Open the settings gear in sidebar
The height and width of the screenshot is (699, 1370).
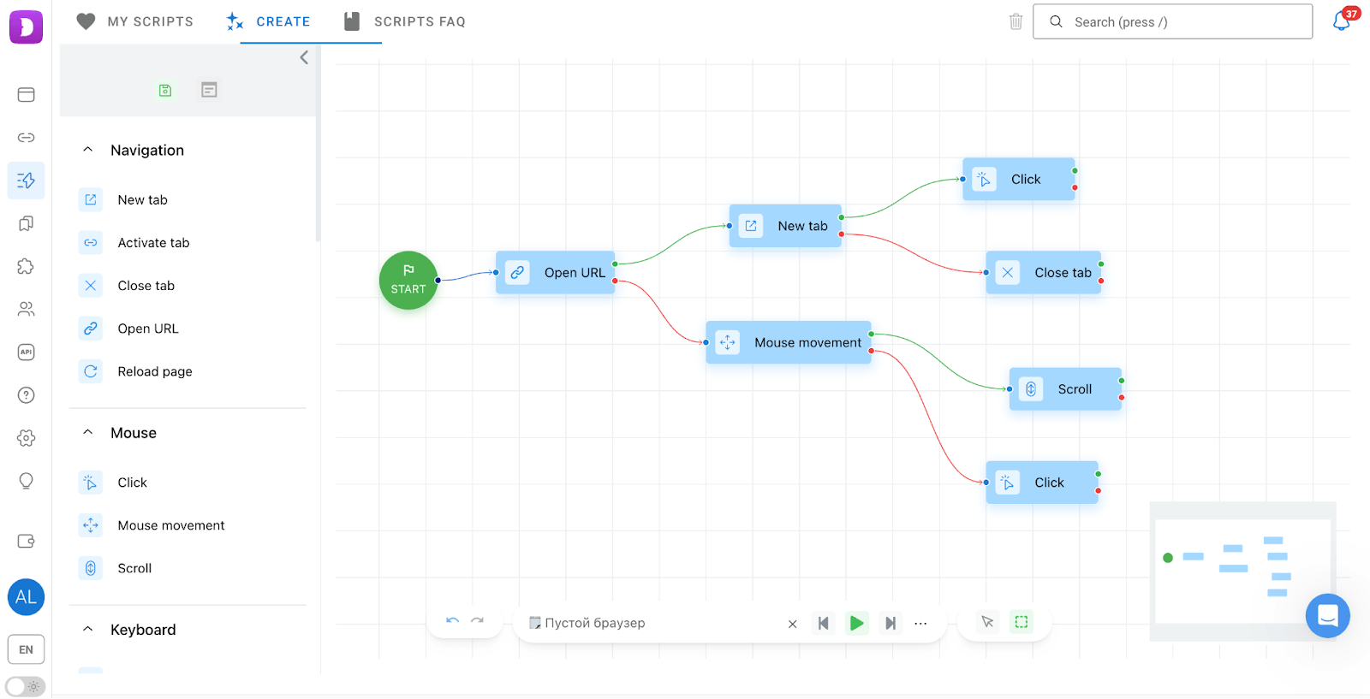[x=26, y=438]
